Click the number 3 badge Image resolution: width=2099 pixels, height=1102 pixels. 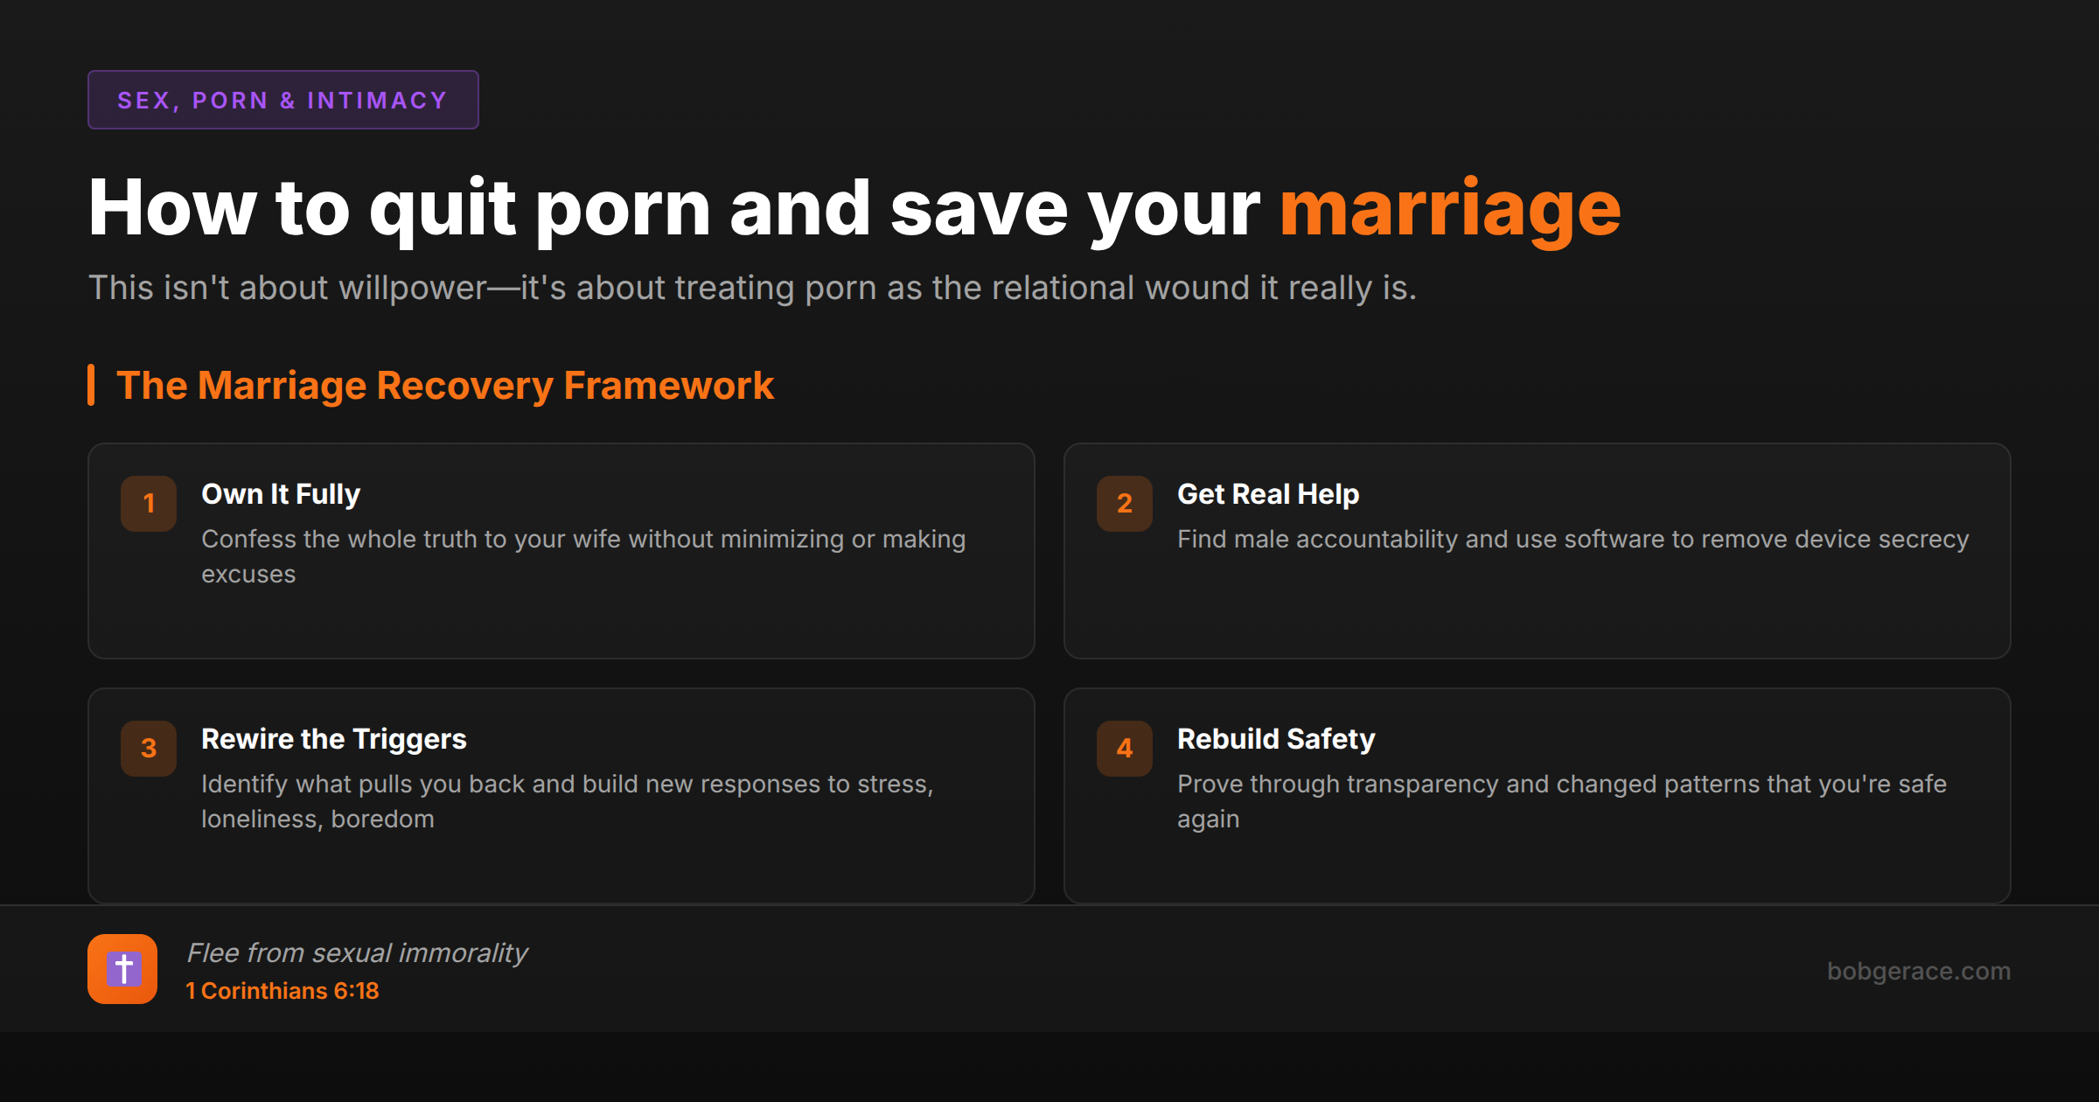(149, 749)
